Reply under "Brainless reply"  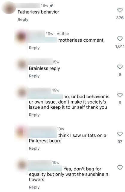point(34,76)
